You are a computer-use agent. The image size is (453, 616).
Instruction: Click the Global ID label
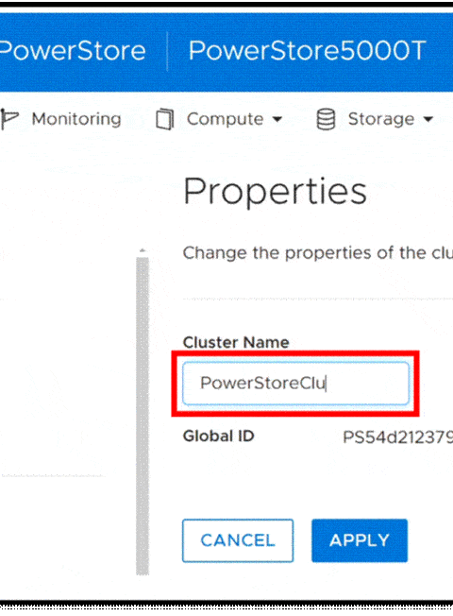[x=219, y=436]
